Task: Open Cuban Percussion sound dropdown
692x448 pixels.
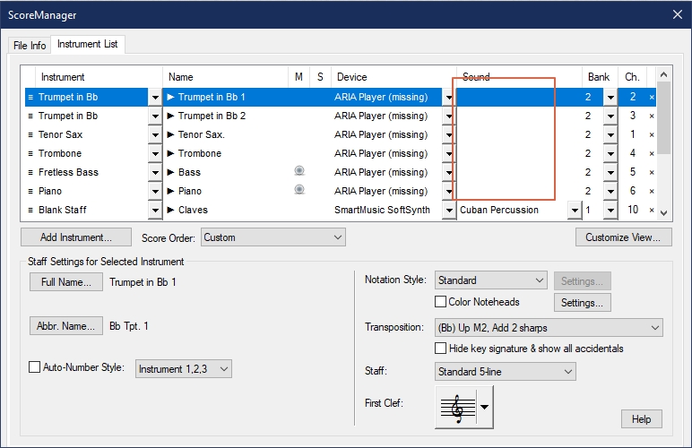Action: (574, 210)
